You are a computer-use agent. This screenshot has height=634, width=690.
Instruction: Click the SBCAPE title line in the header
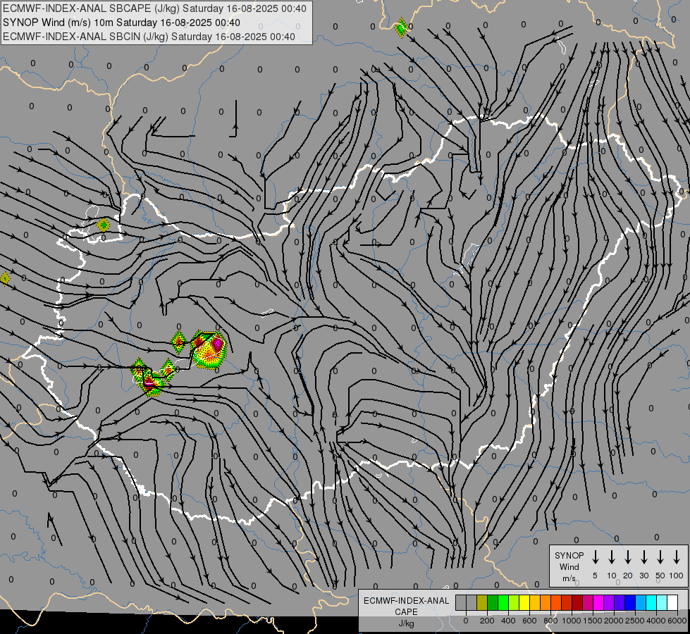pos(154,8)
